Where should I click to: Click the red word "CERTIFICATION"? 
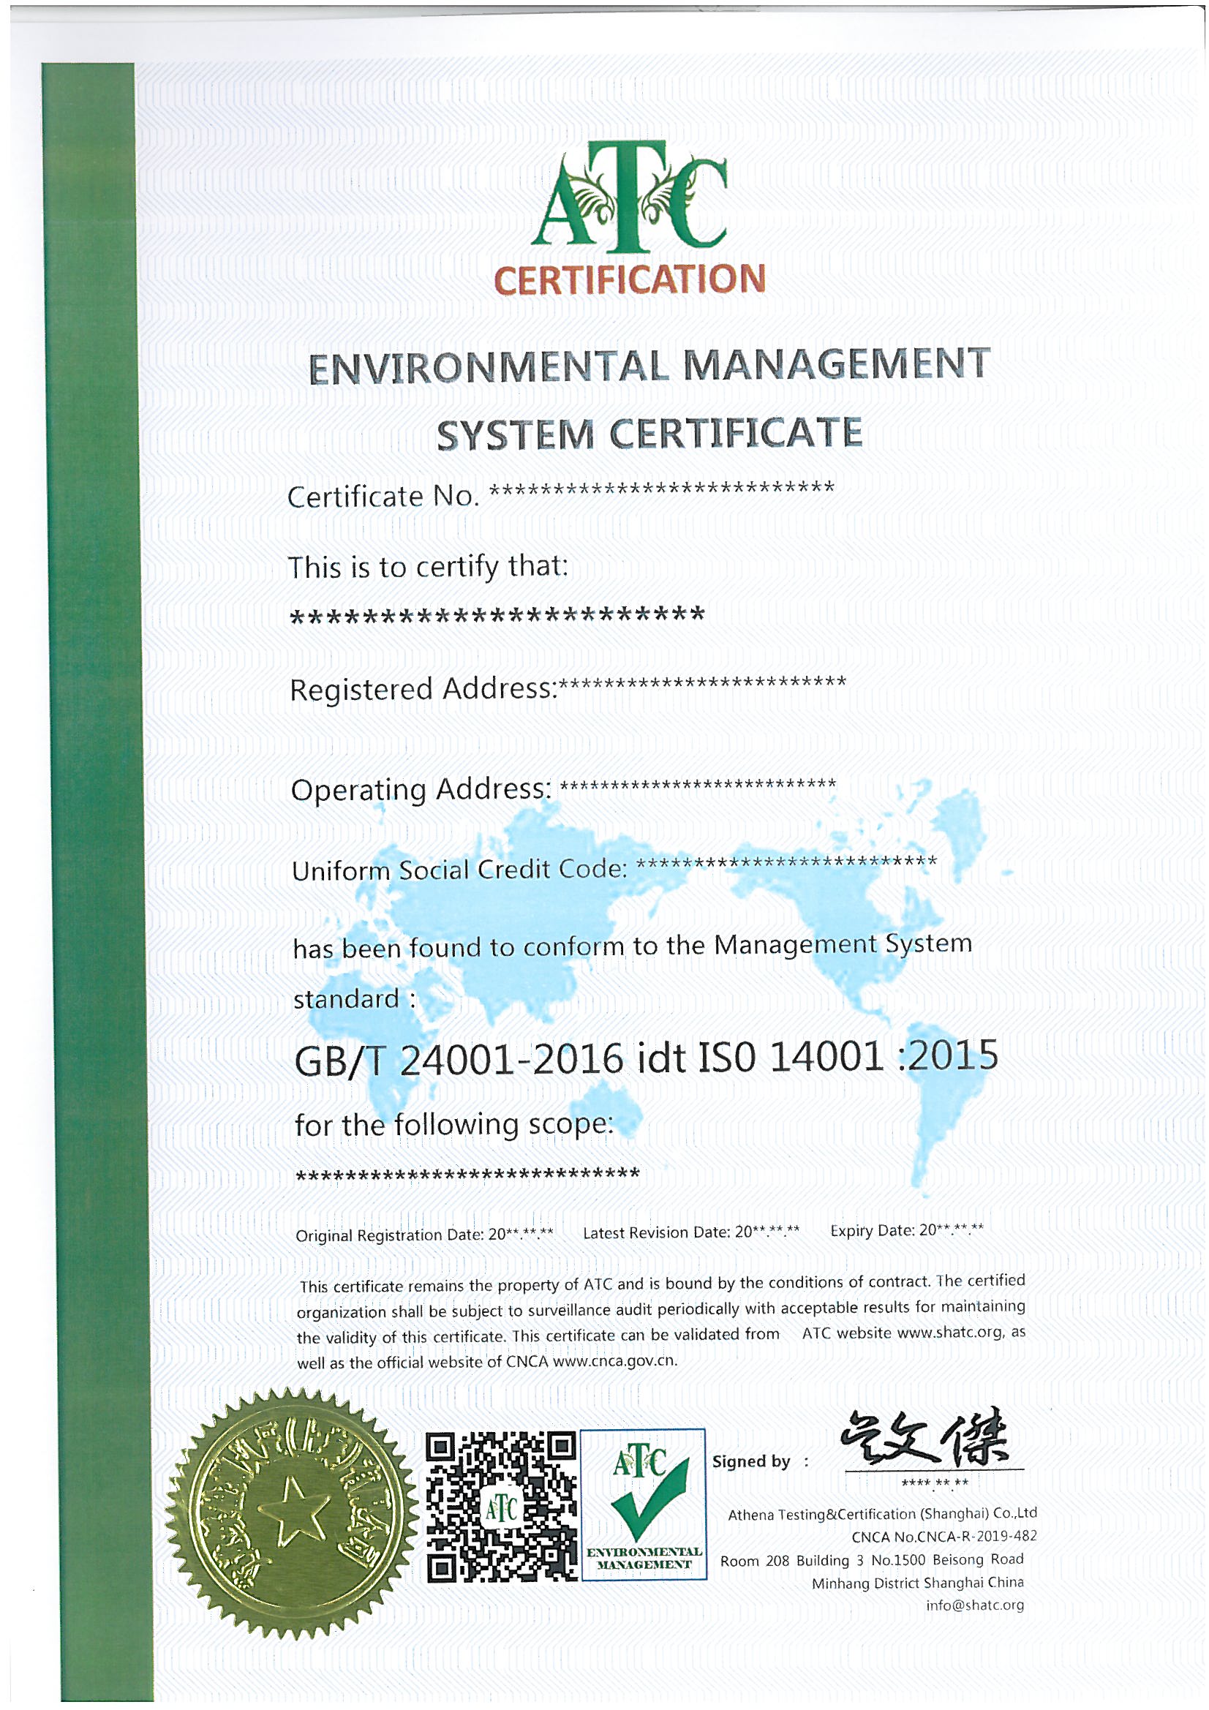coord(630,280)
